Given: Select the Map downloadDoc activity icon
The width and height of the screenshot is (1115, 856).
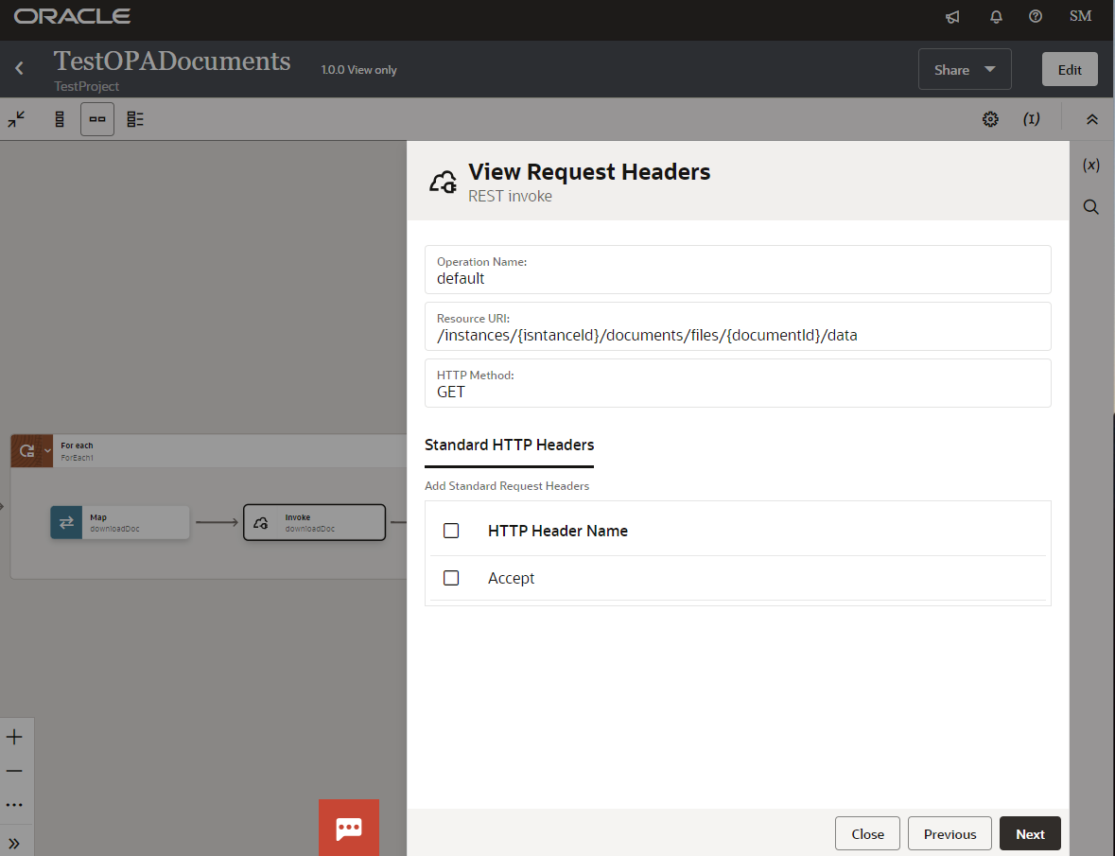Looking at the screenshot, I should pyautogui.click(x=65, y=521).
